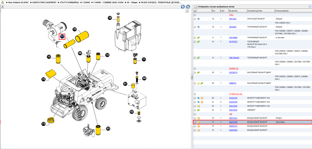
Task: Select the 'ЭЛЕМЕНТ' description cell
Action: [251, 110]
